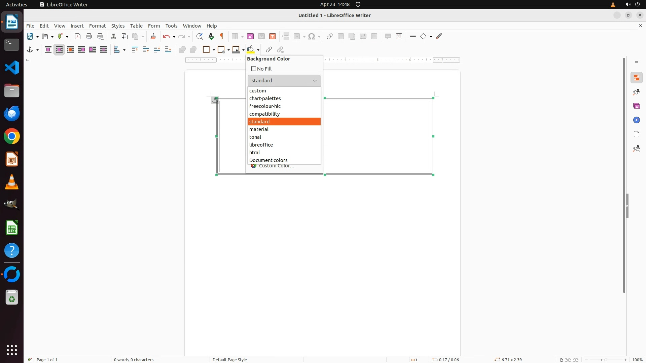This screenshot has height=363, width=646.
Task: Toggle Formatting Marks pilcrow button
Action: click(222, 37)
